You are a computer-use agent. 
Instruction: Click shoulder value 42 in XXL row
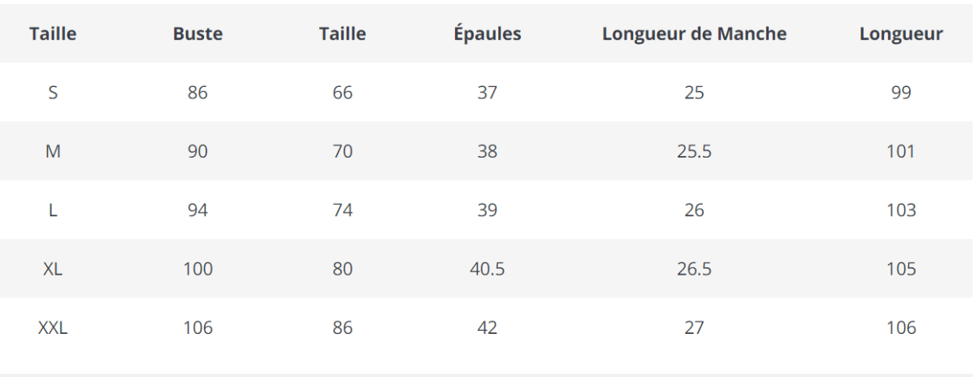(487, 328)
